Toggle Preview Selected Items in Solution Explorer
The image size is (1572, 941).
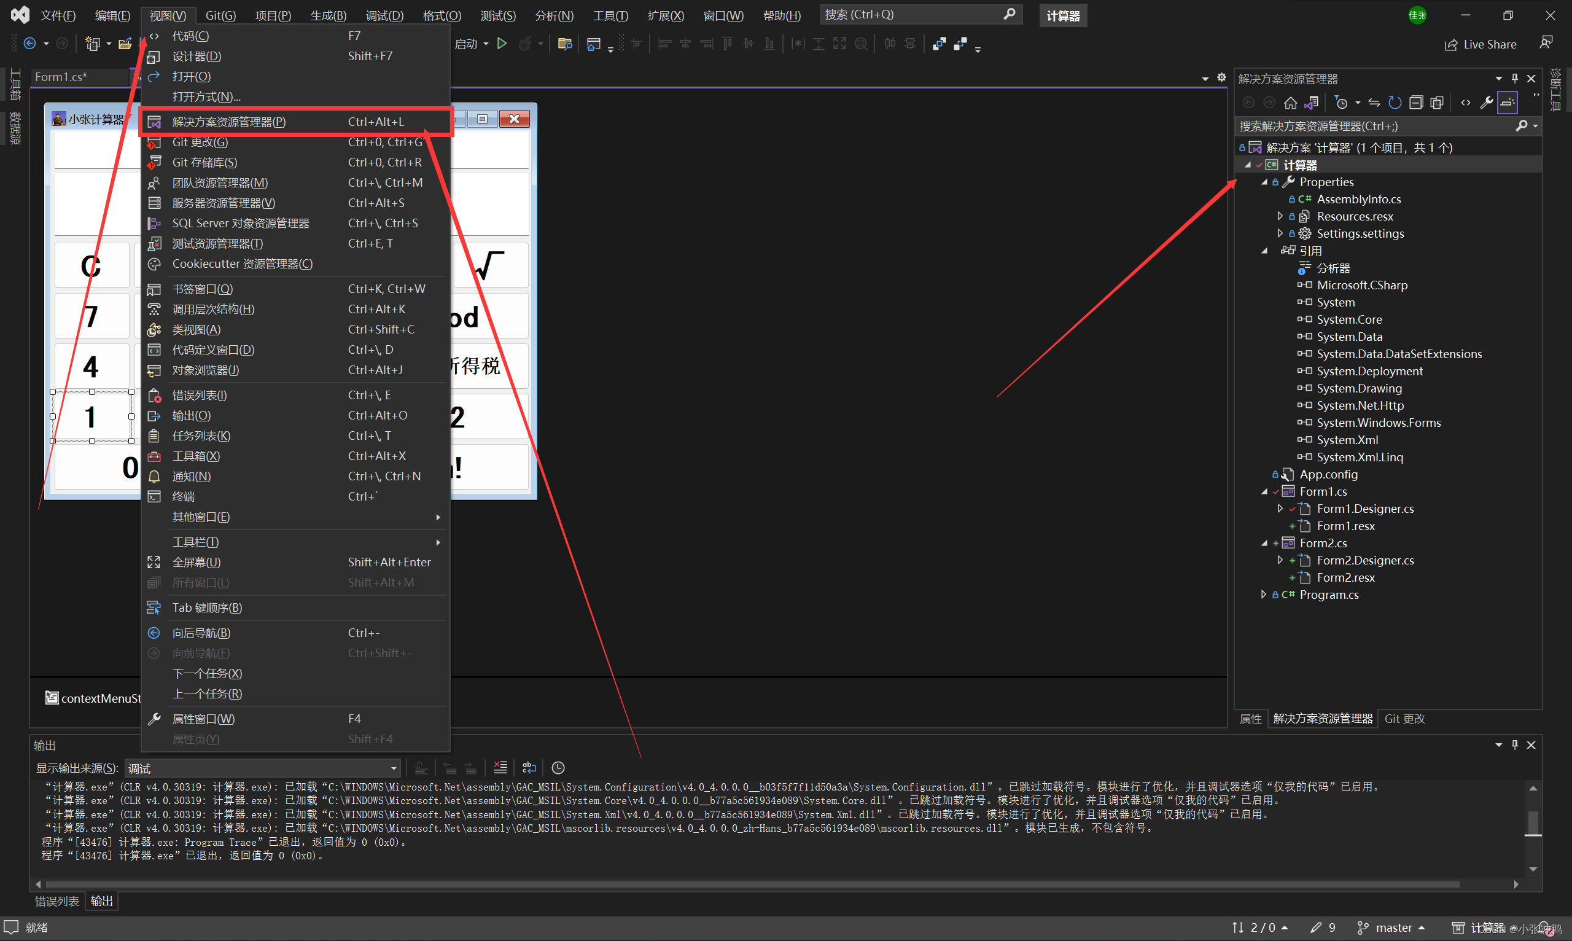pos(1508,103)
